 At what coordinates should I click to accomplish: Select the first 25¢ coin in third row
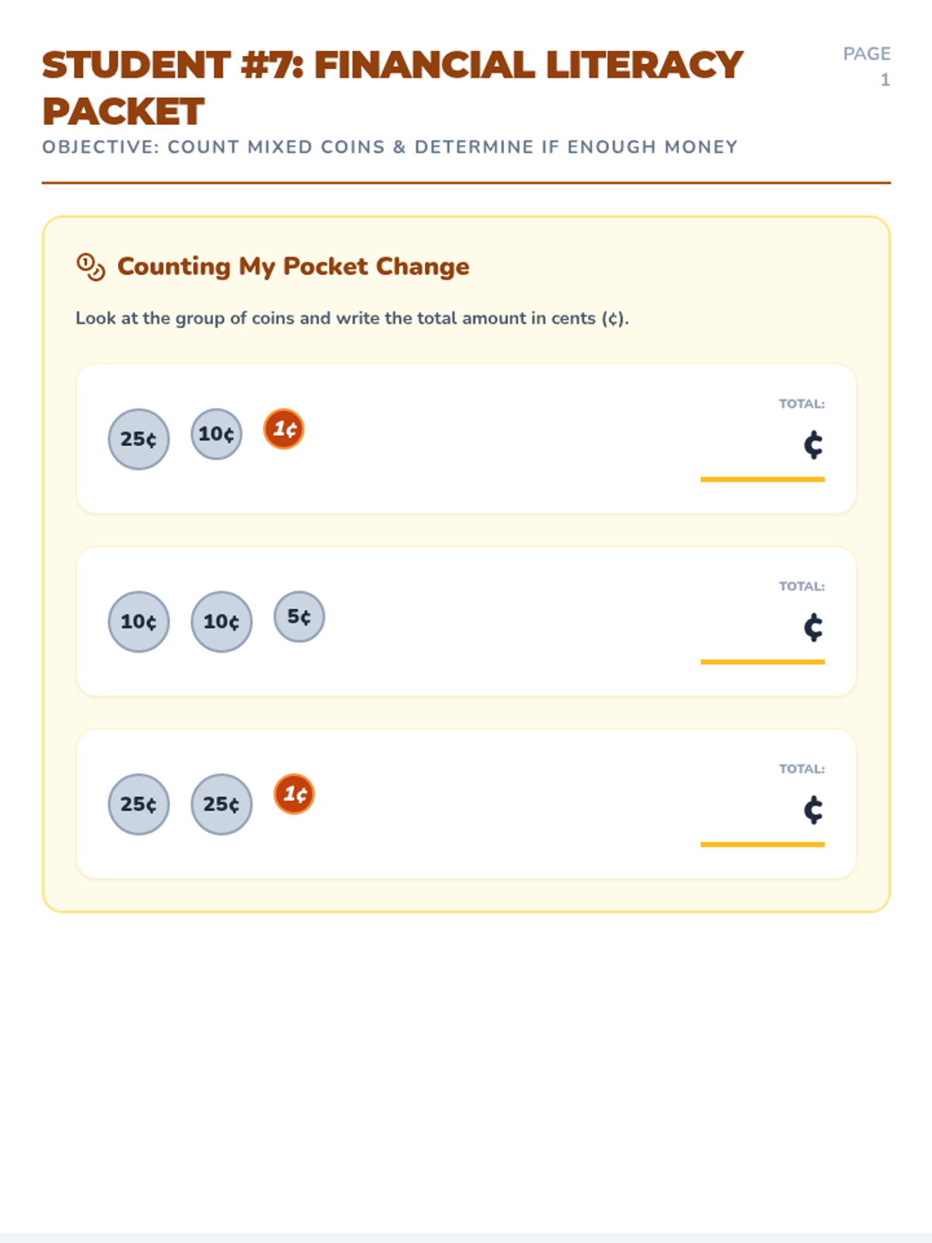click(x=138, y=804)
